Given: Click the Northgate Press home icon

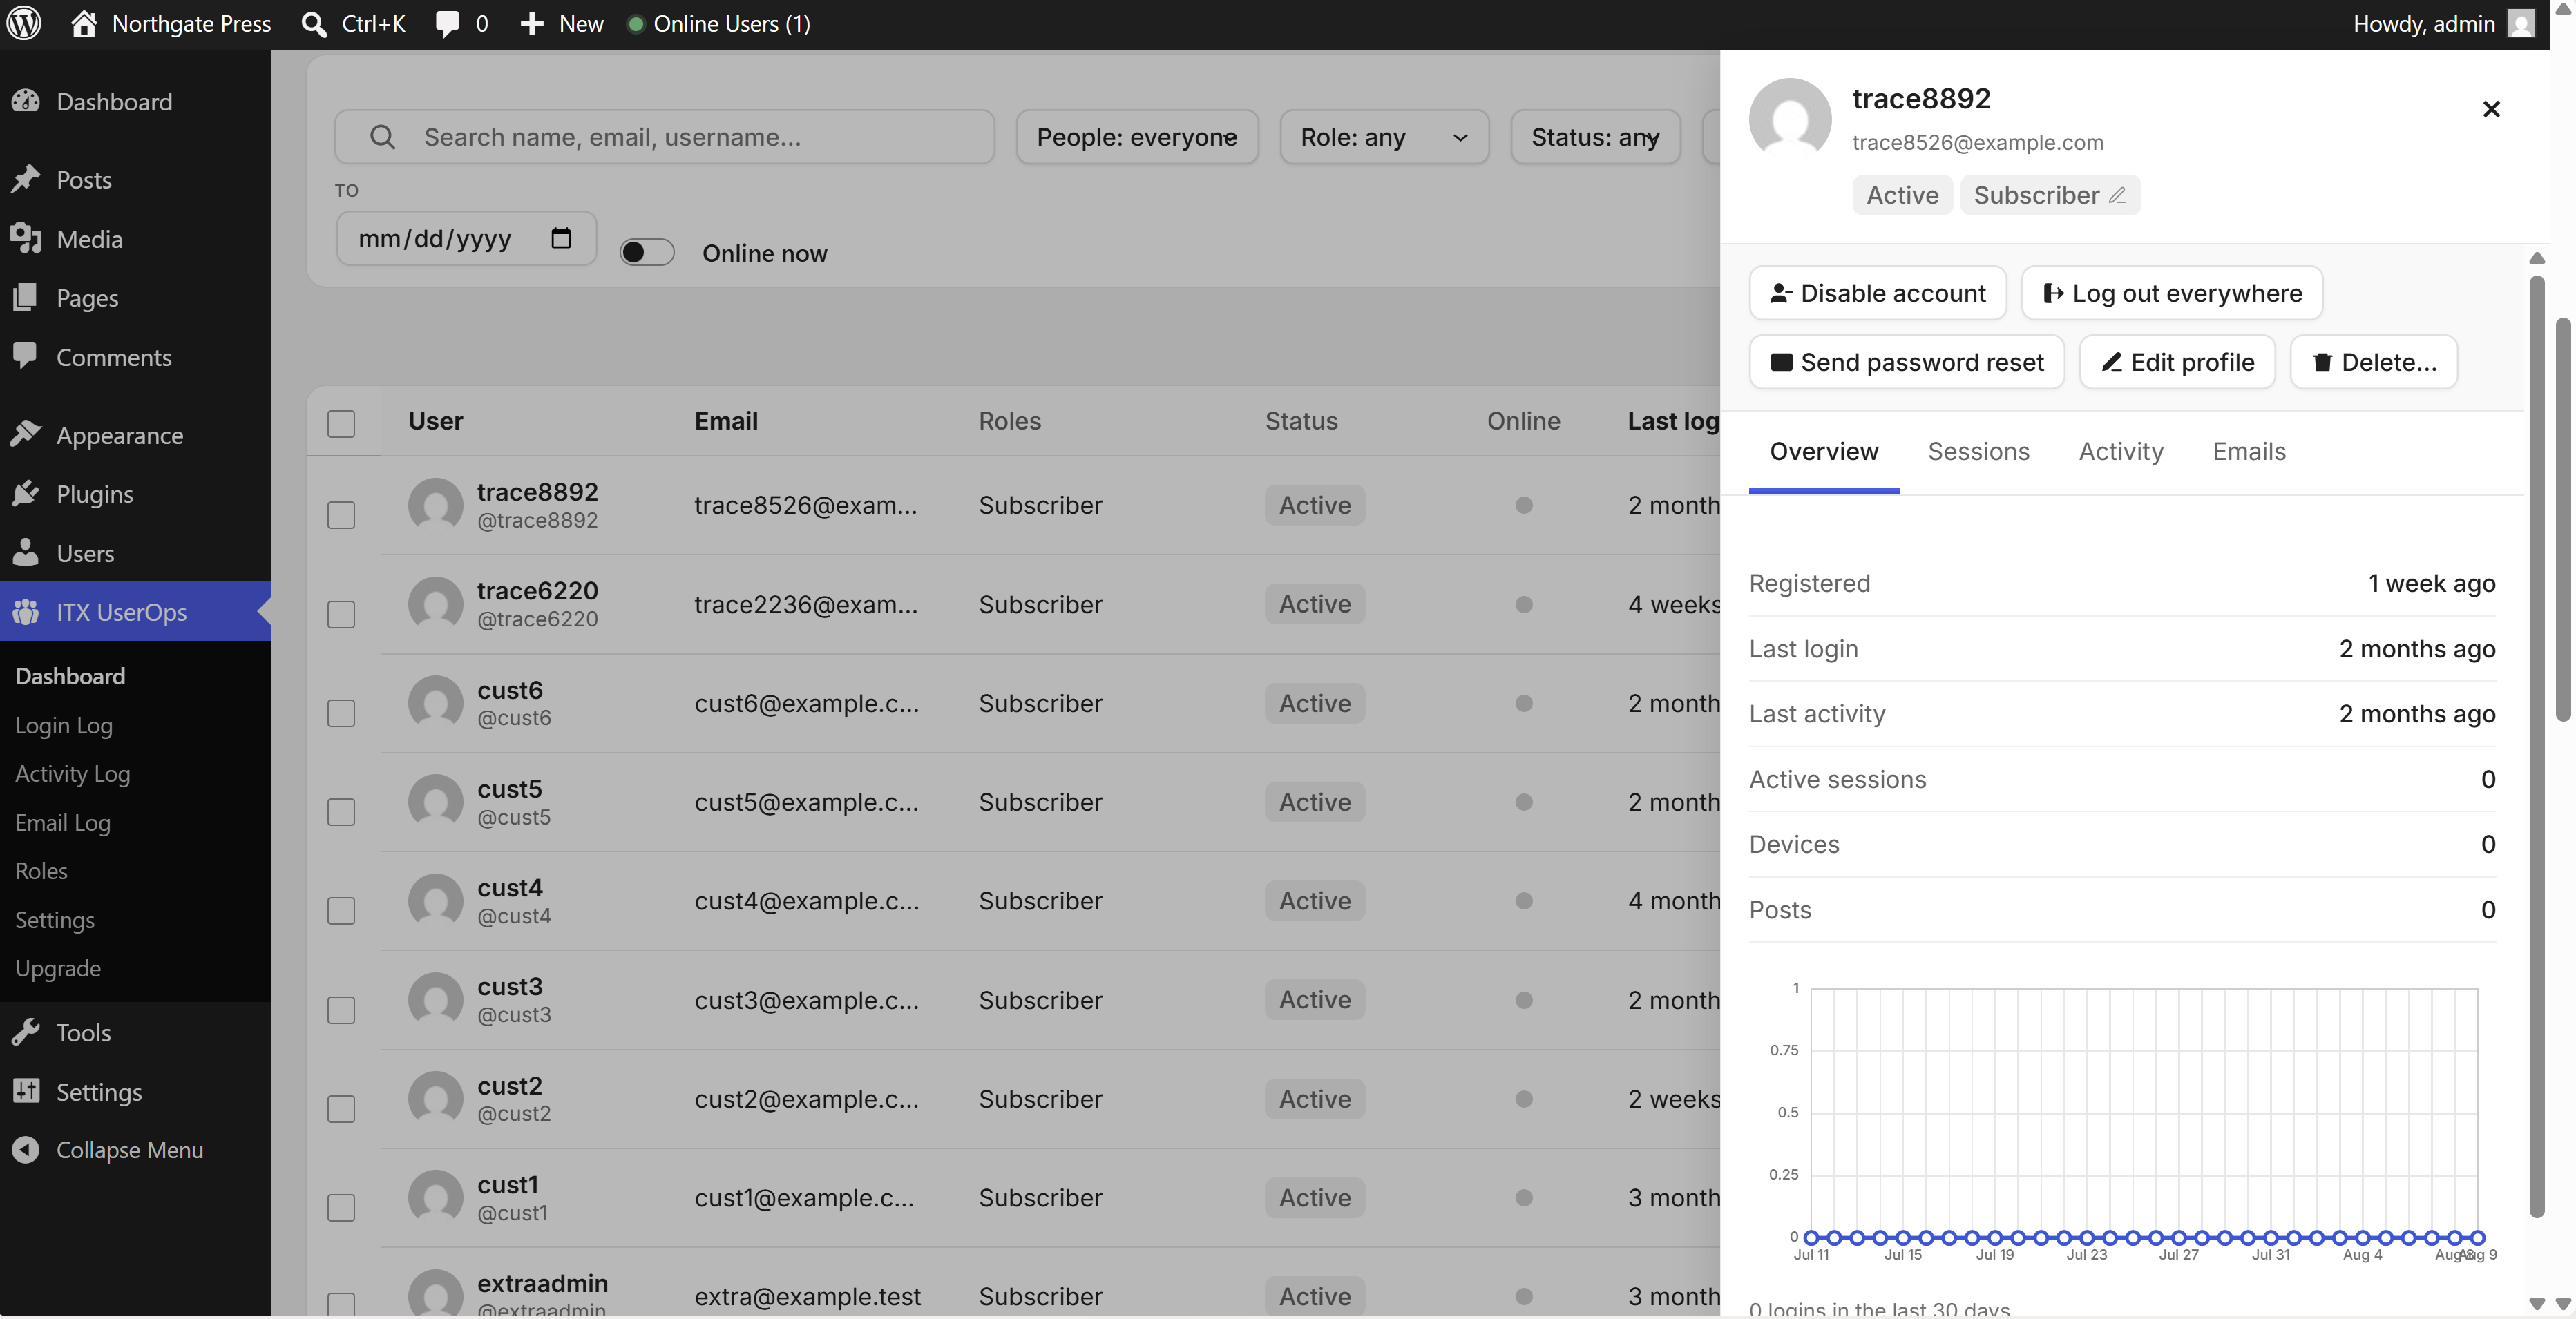Looking at the screenshot, I should (x=84, y=23).
